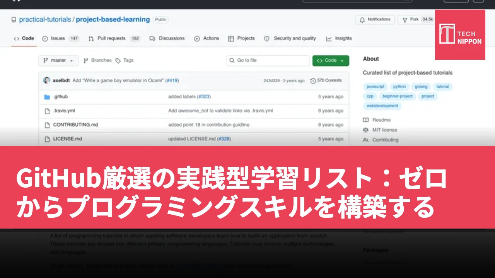
Task: Click the file icon beside LICENSE.md
Action: pyautogui.click(x=47, y=139)
